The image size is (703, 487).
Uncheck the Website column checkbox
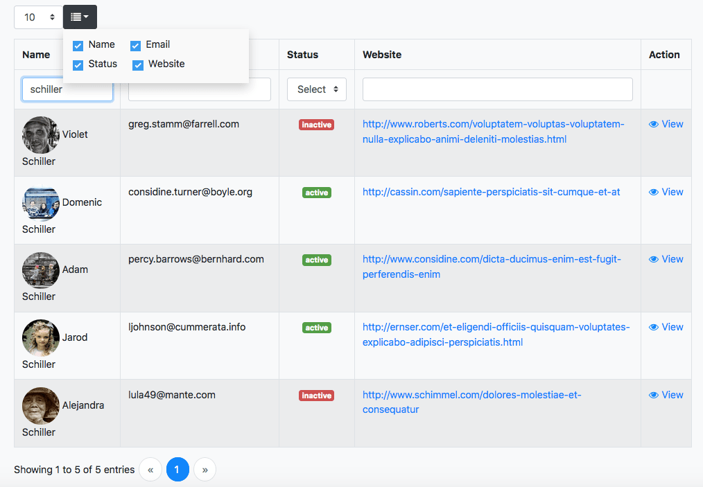point(138,65)
